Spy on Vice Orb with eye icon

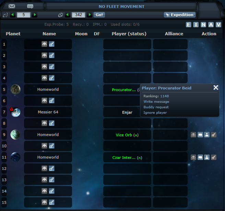[x=193, y=135]
